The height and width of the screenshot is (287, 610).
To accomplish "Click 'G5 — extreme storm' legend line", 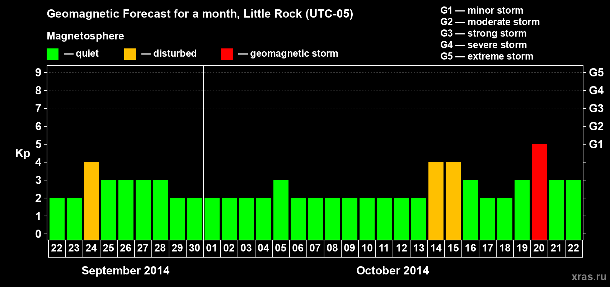I will [x=487, y=56].
